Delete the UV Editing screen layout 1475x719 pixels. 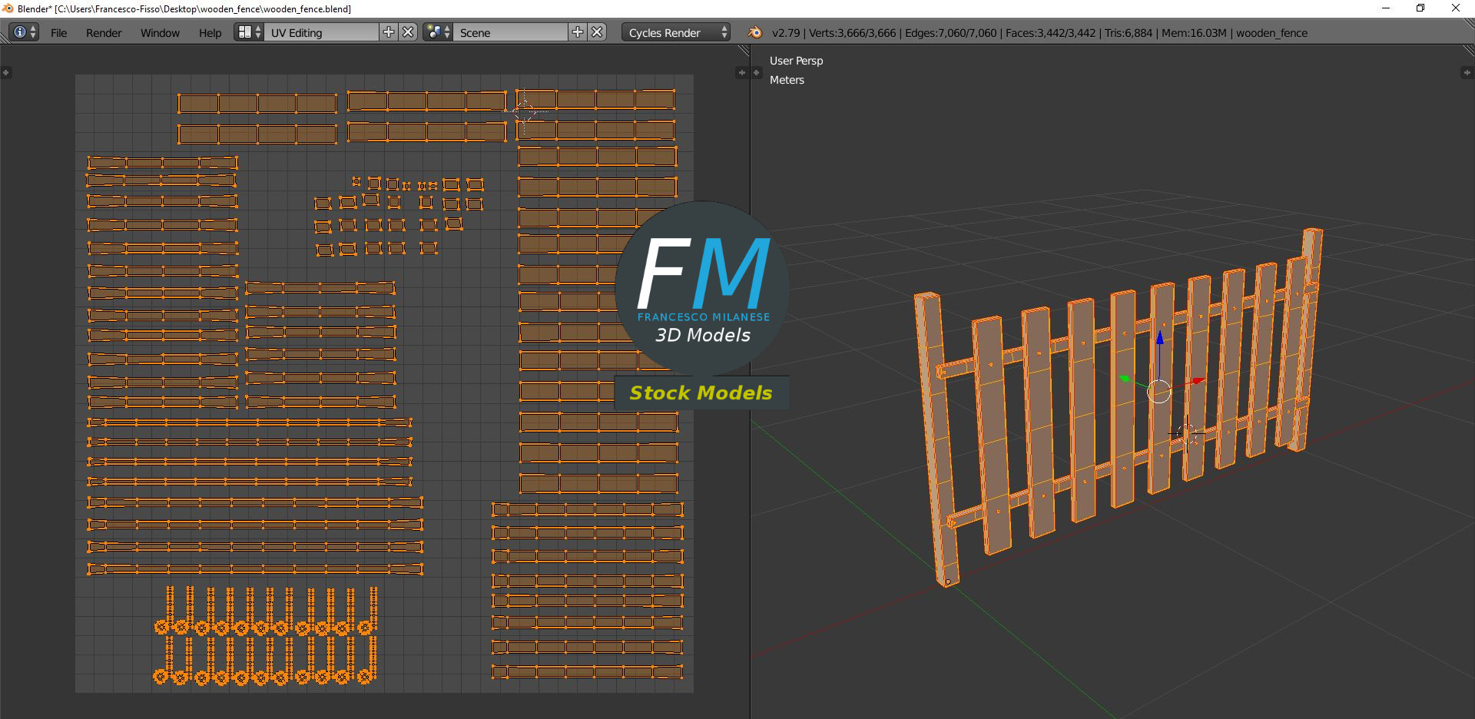pyautogui.click(x=409, y=32)
